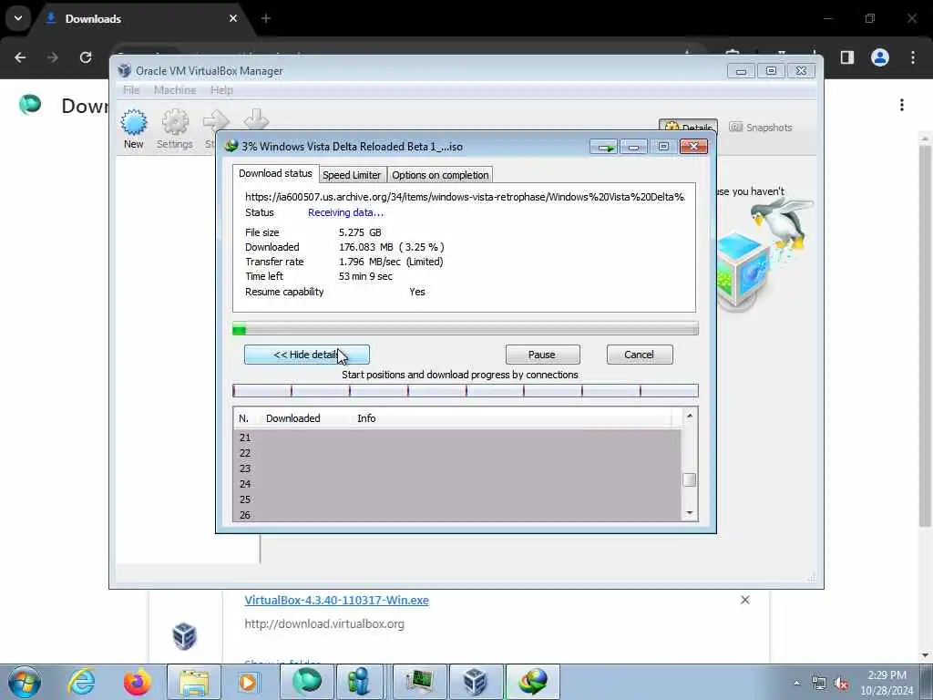This screenshot has height=700, width=933.
Task: Go forward in the browser
Action: point(52,57)
